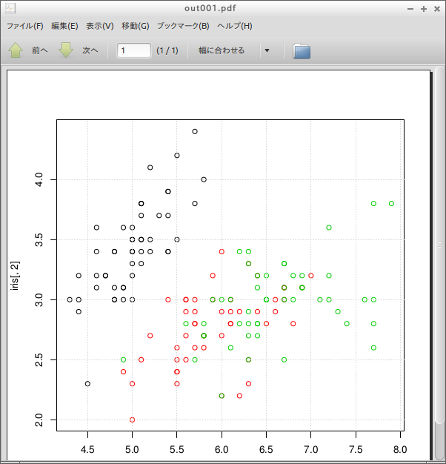Click the green up-arrow previous page icon
This screenshot has height=464, width=446.
coord(16,50)
